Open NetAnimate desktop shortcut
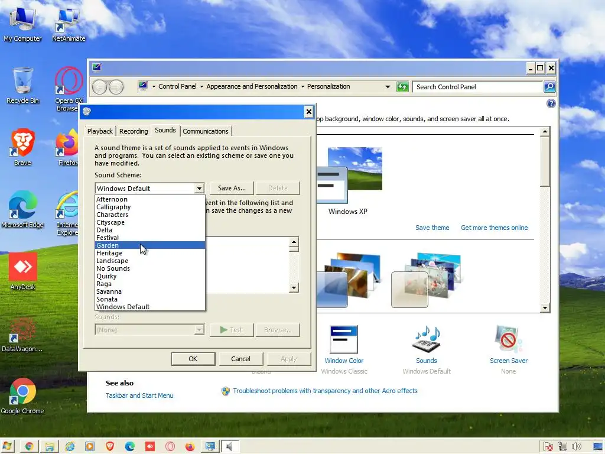The image size is (605, 454). click(x=69, y=24)
